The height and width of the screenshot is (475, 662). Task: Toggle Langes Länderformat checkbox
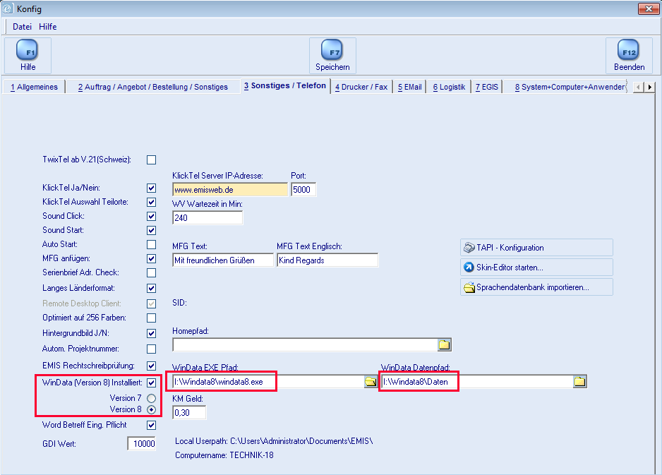[151, 288]
